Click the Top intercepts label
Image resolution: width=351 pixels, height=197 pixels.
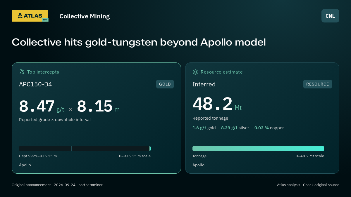click(43, 72)
